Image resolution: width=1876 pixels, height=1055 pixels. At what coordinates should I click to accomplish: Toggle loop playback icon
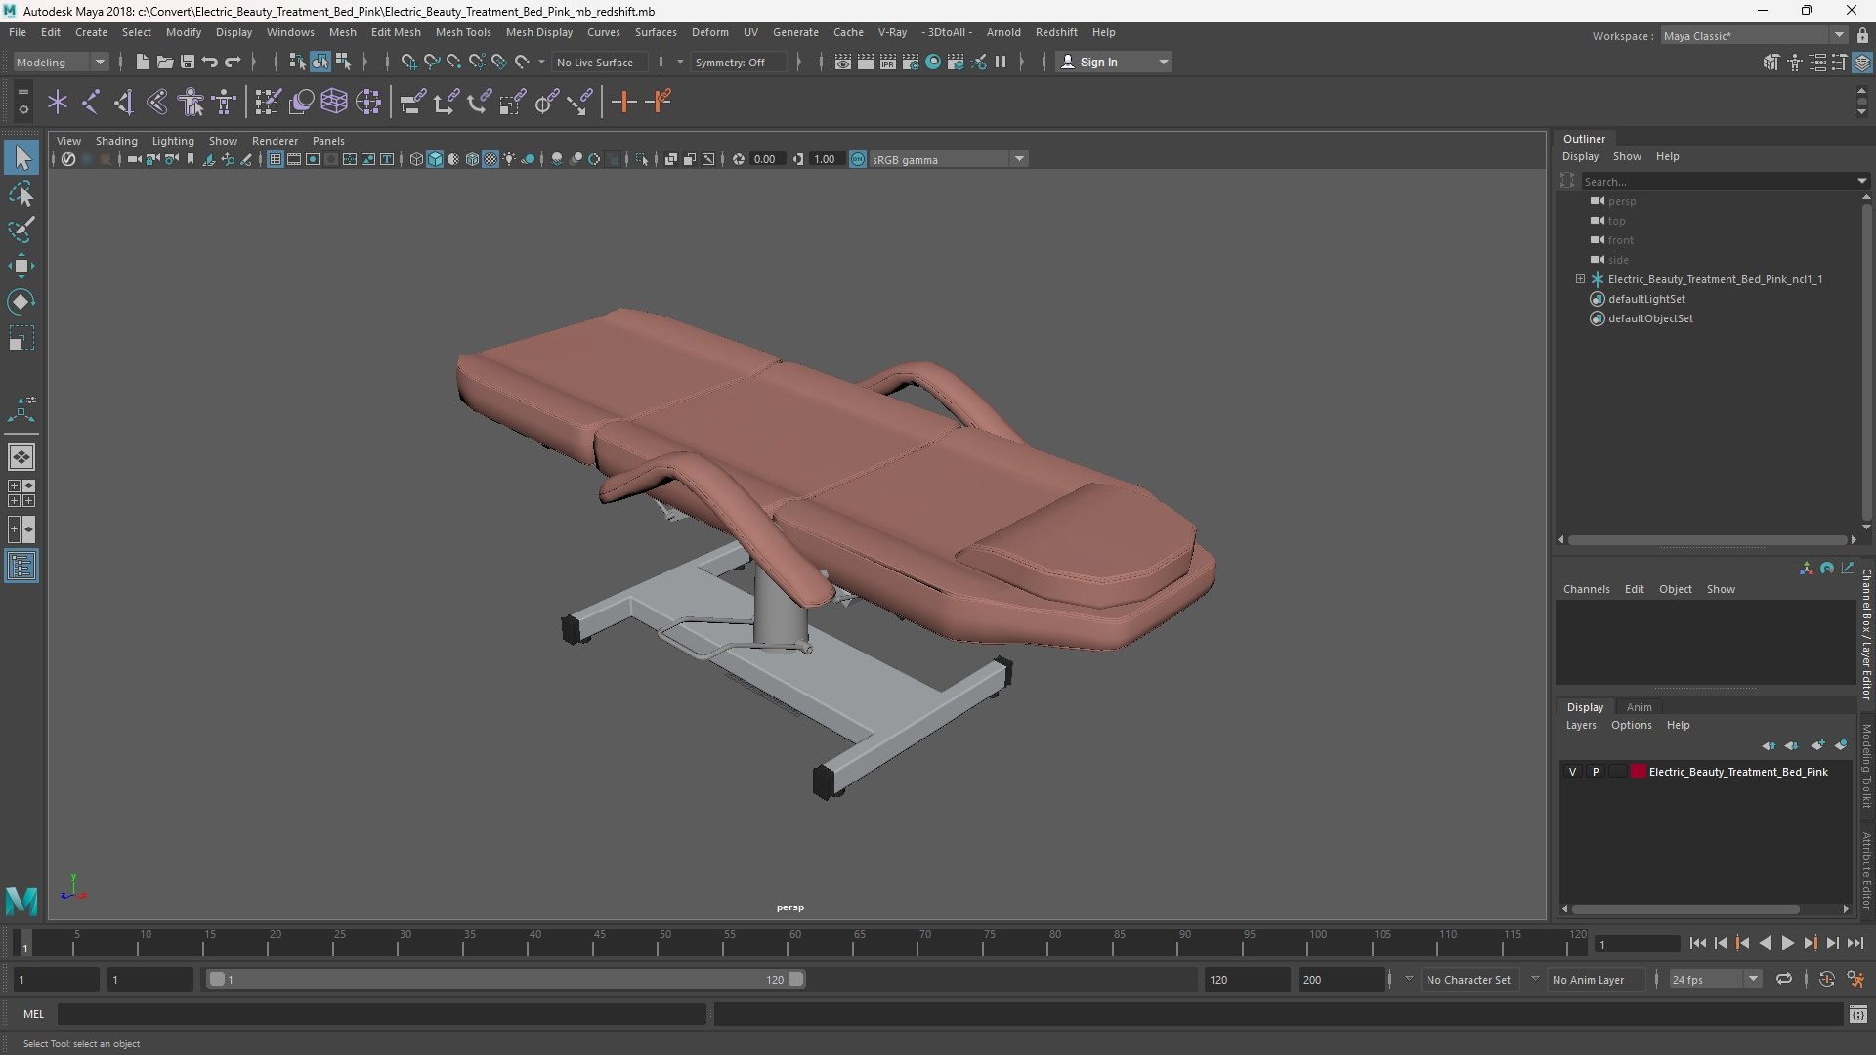(x=1783, y=979)
